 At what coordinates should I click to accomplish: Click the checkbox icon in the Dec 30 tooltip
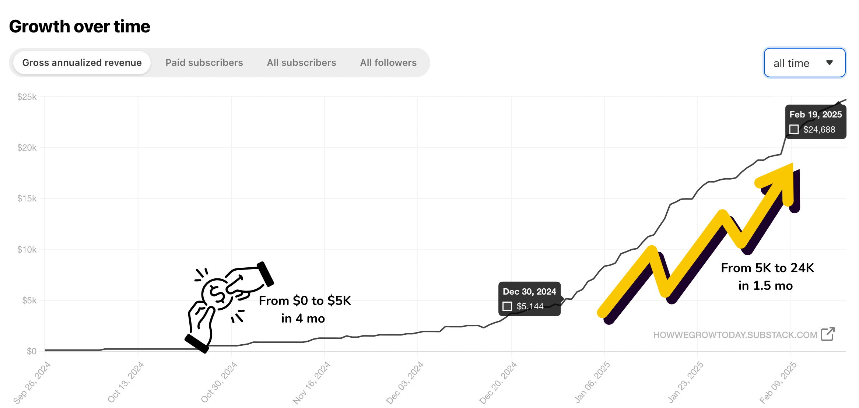click(x=508, y=306)
